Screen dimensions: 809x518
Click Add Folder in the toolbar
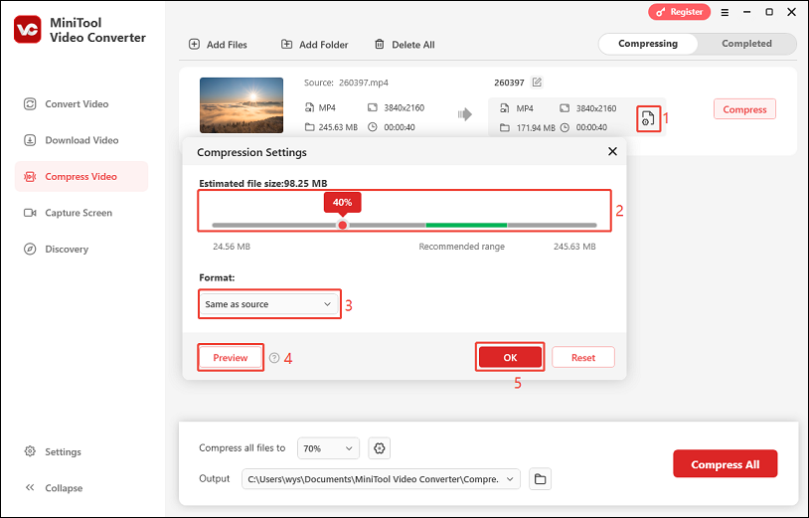click(x=314, y=45)
